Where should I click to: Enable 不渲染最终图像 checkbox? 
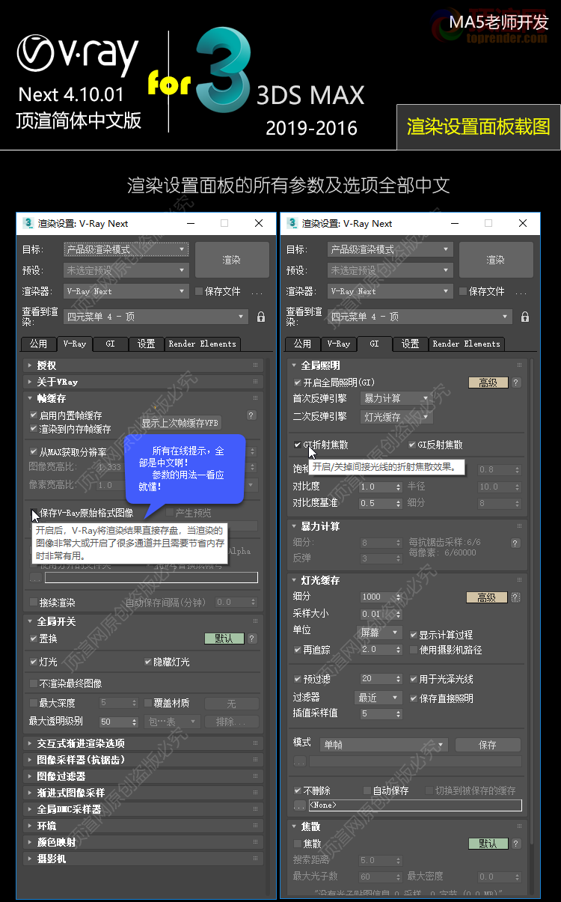pyautogui.click(x=33, y=683)
